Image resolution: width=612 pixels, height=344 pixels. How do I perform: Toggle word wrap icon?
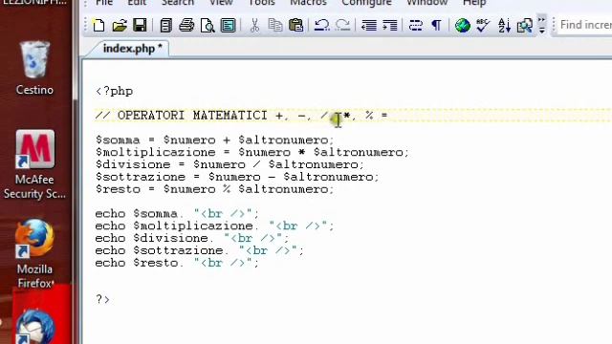416,26
